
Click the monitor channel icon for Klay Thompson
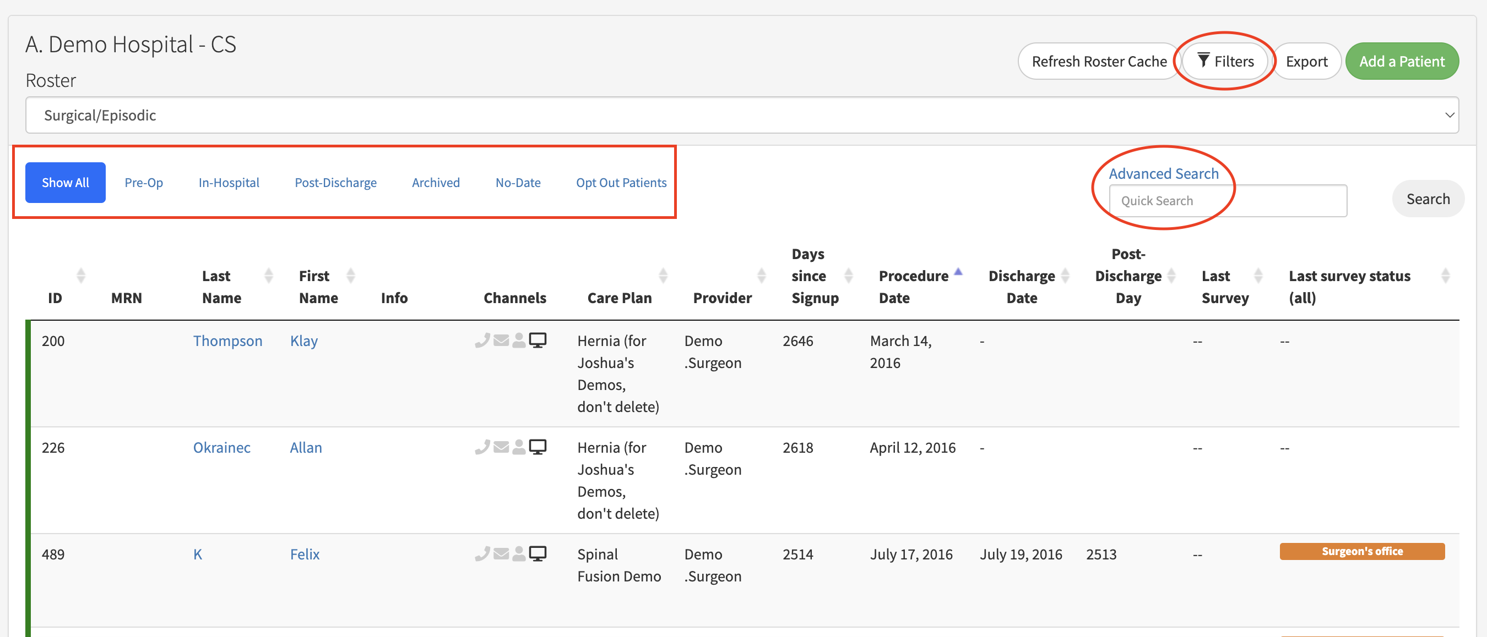(538, 341)
